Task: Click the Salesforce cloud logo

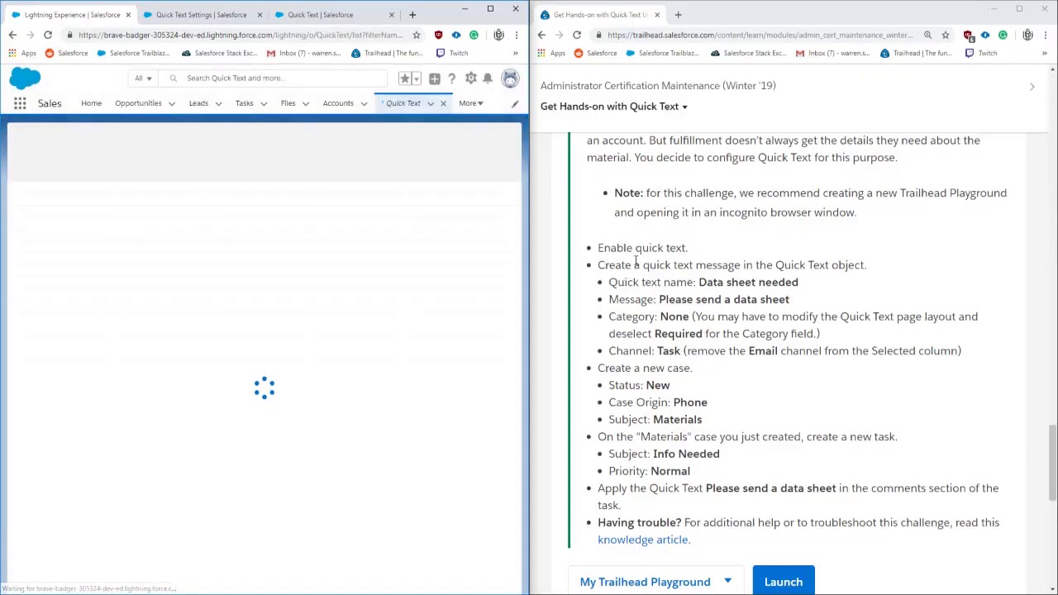Action: [25, 79]
